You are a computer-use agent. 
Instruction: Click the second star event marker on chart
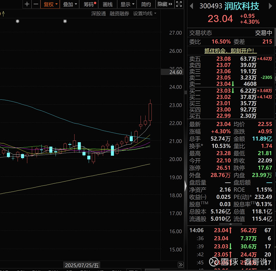[x=65, y=21]
